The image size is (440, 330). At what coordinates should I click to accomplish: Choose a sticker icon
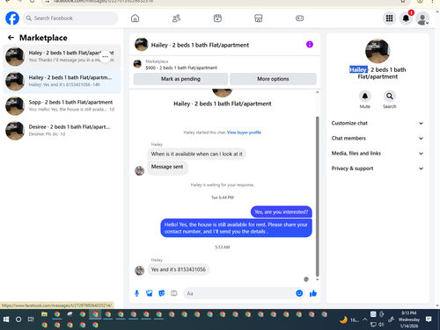162,293
